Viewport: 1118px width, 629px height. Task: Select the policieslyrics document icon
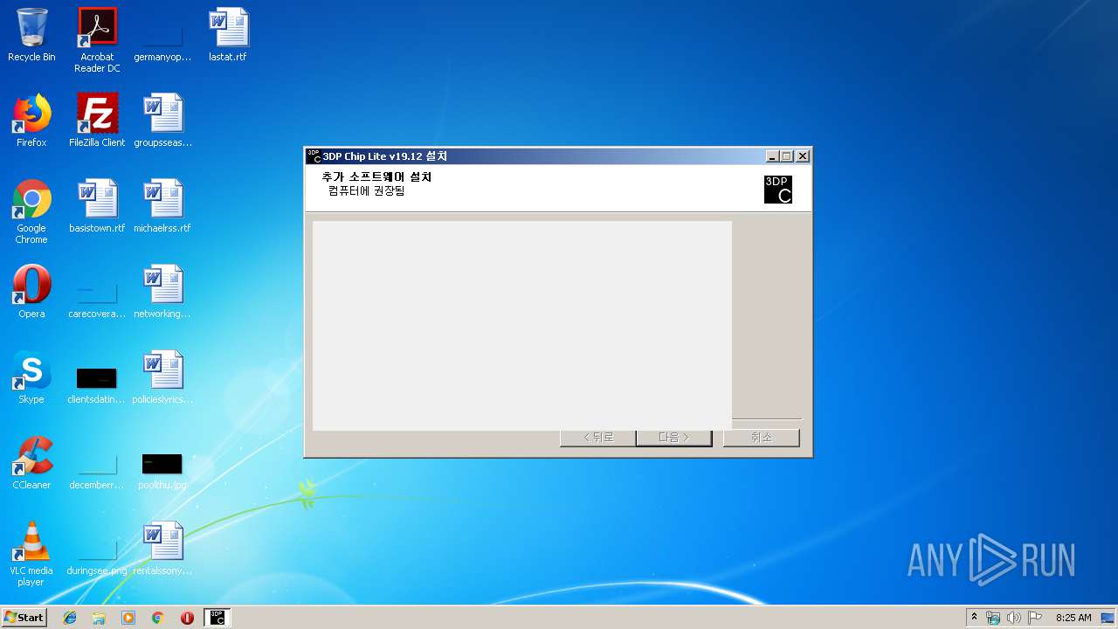tap(162, 377)
